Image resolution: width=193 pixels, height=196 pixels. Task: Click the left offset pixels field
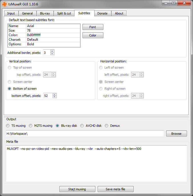135,75
